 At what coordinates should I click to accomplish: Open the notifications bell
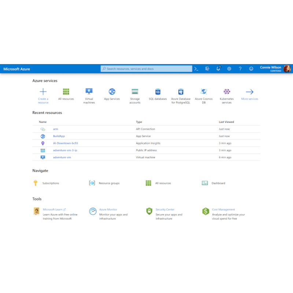(218, 68)
